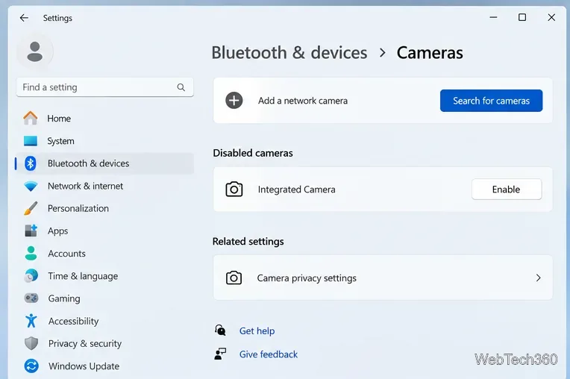Open Network & internet settings
The height and width of the screenshot is (379, 570).
(104, 186)
